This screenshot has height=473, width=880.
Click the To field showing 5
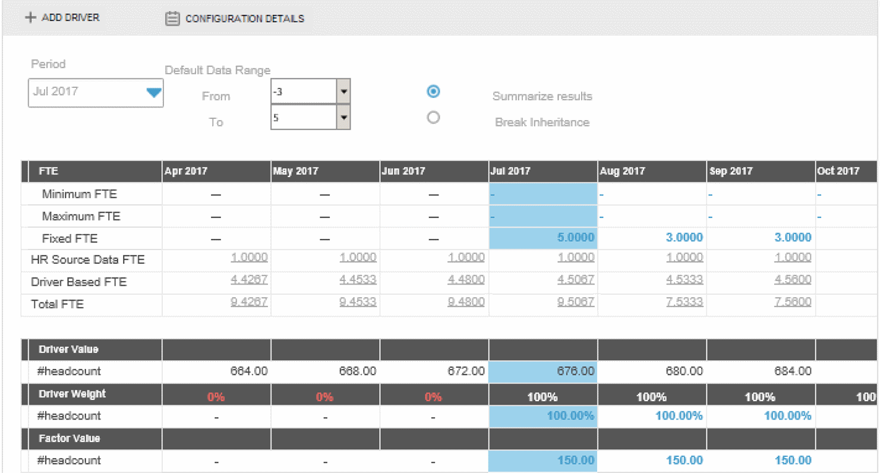coord(304,118)
